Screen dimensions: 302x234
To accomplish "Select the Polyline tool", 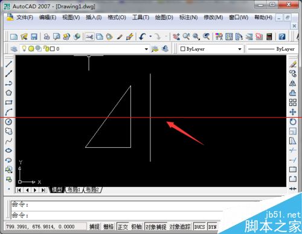I will (8, 83).
